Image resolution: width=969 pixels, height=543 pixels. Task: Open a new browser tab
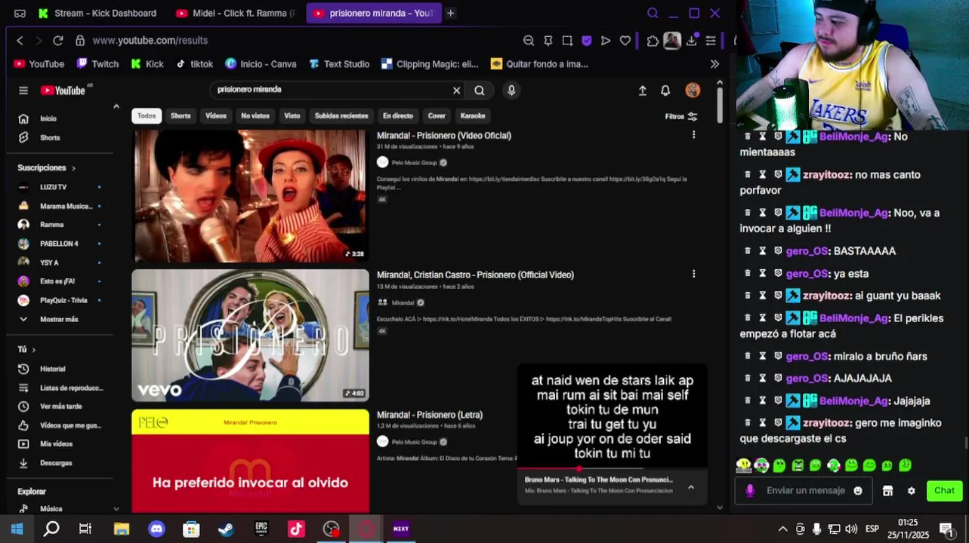tap(451, 13)
